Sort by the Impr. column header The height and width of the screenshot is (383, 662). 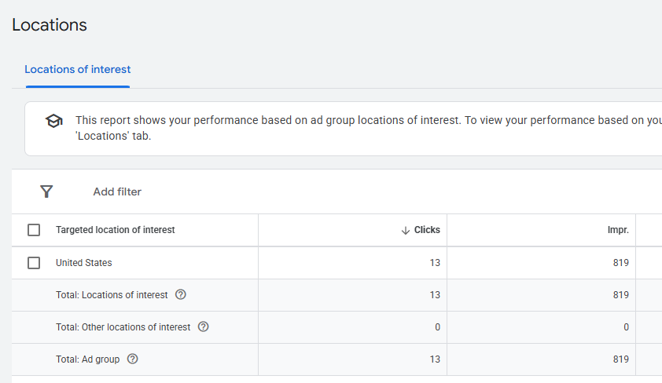pos(618,230)
